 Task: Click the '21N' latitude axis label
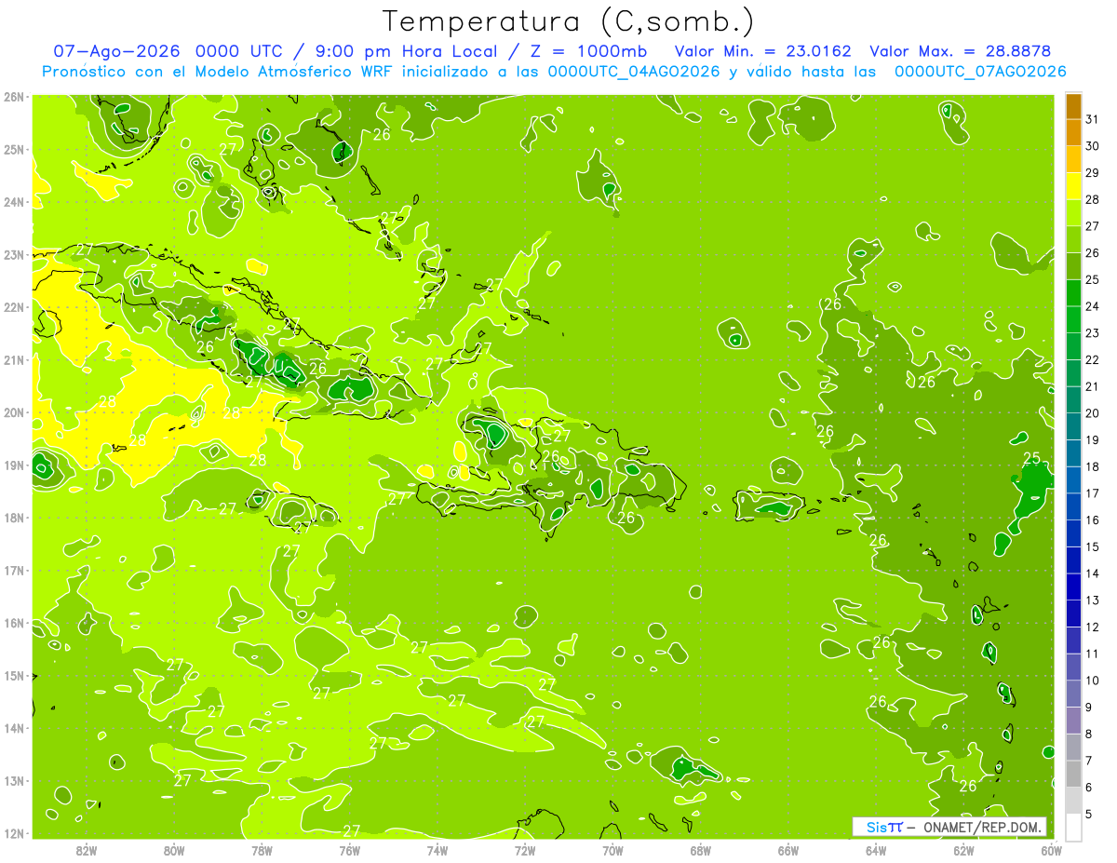coord(14,359)
